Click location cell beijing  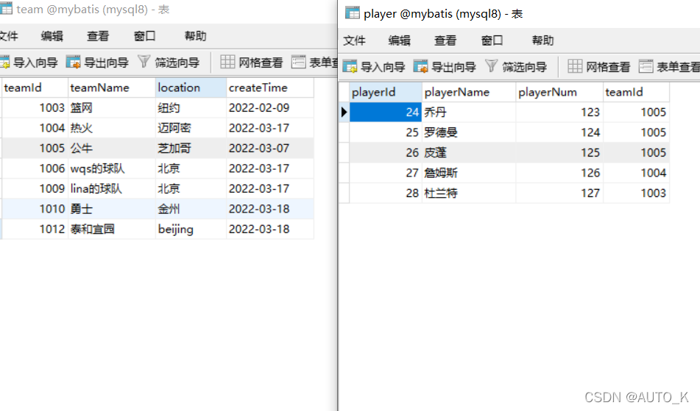pyautogui.click(x=191, y=229)
